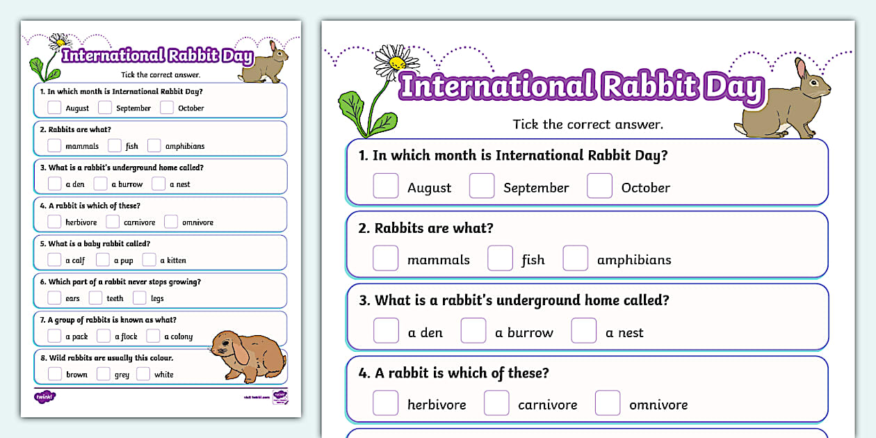Tick the teeth checkbox for question 6
The width and height of the screenshot is (876, 438).
(x=96, y=298)
